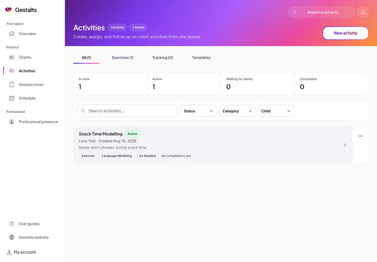Click the User guides question mark icon
377x262 pixels.
click(12, 224)
